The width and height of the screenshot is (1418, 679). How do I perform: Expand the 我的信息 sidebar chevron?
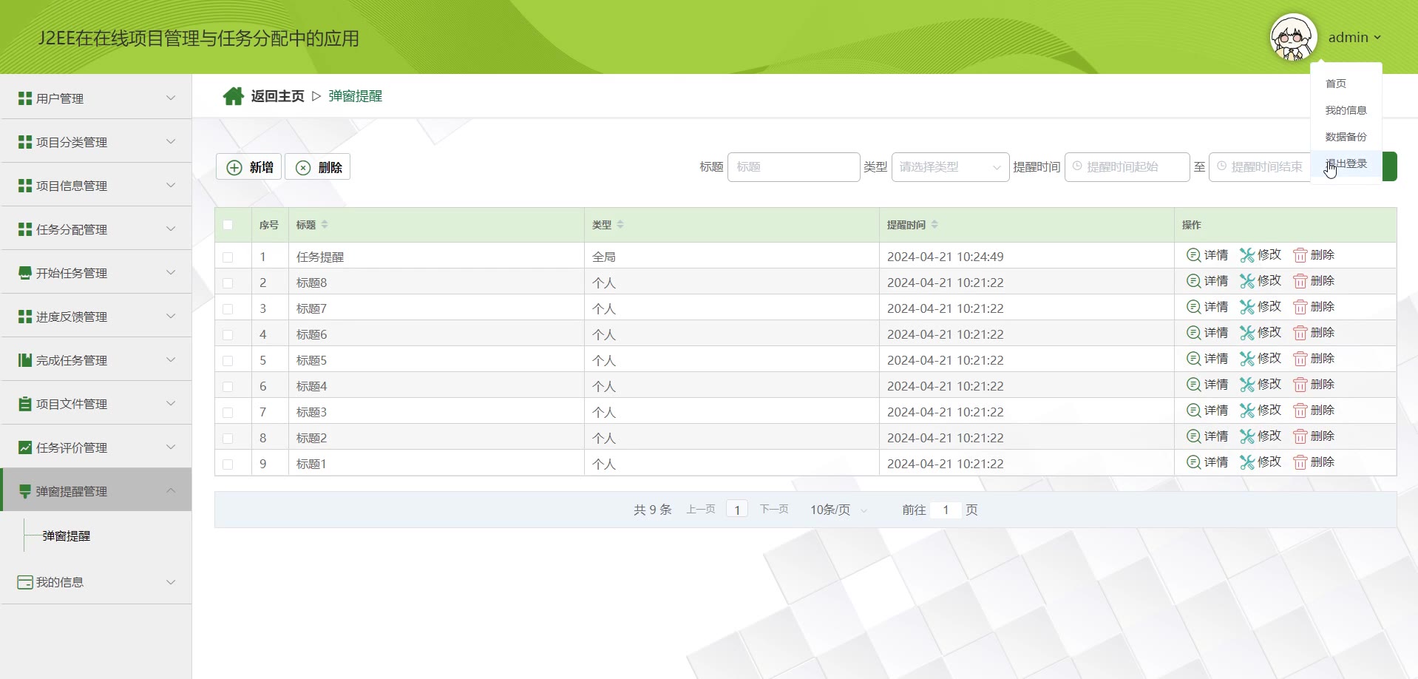[171, 581]
